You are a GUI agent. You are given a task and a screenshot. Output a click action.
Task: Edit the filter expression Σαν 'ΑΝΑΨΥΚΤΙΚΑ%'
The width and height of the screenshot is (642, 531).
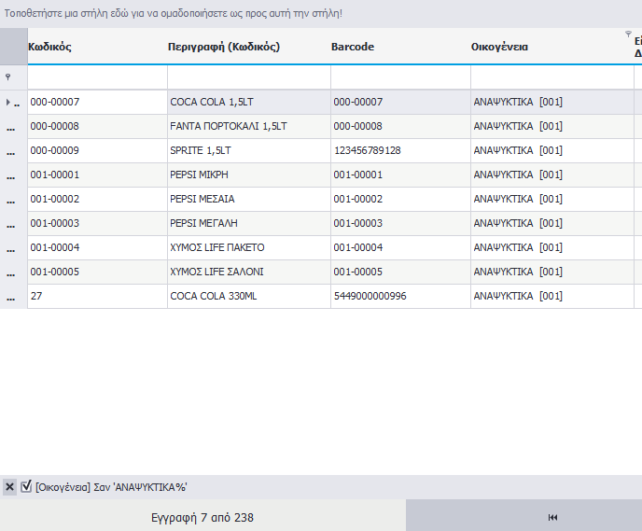(110, 486)
